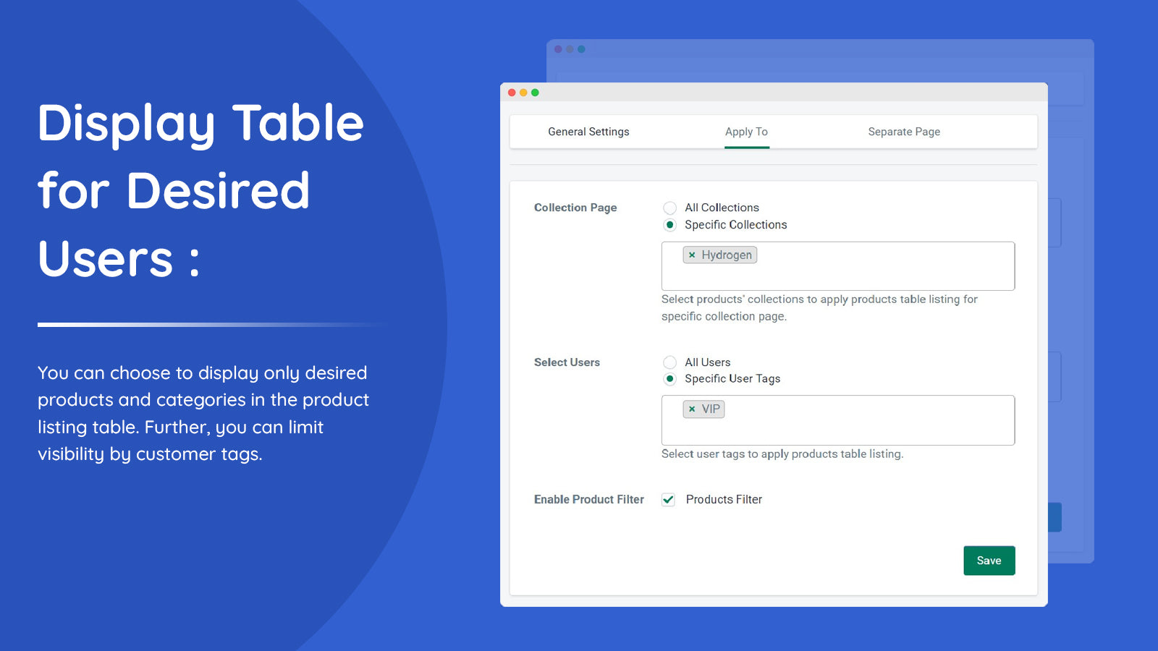The image size is (1158, 651).
Task: Click the VIP tag chip
Action: coord(711,409)
